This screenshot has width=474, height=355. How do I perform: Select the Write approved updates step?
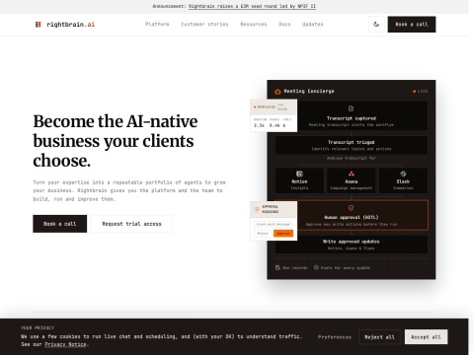[x=352, y=245]
